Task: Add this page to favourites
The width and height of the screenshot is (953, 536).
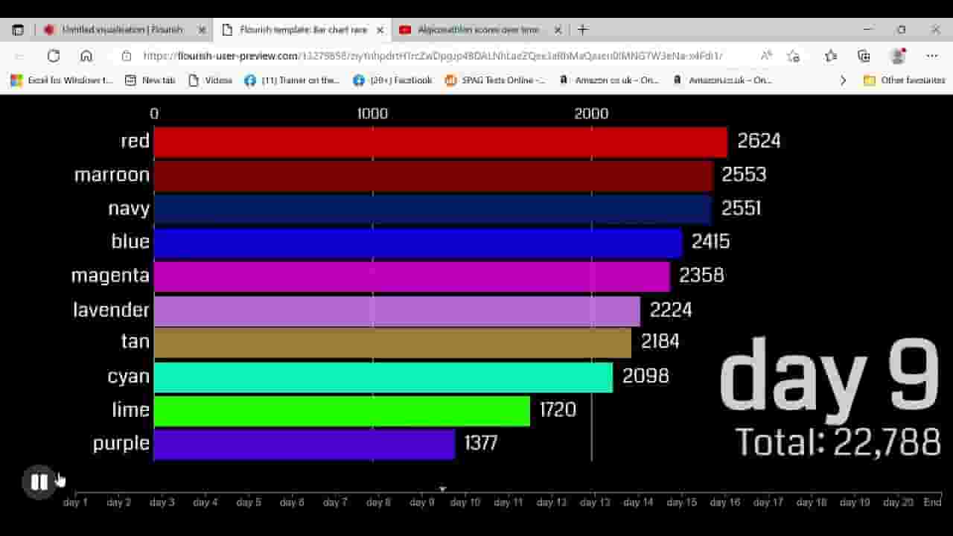Action: (794, 56)
